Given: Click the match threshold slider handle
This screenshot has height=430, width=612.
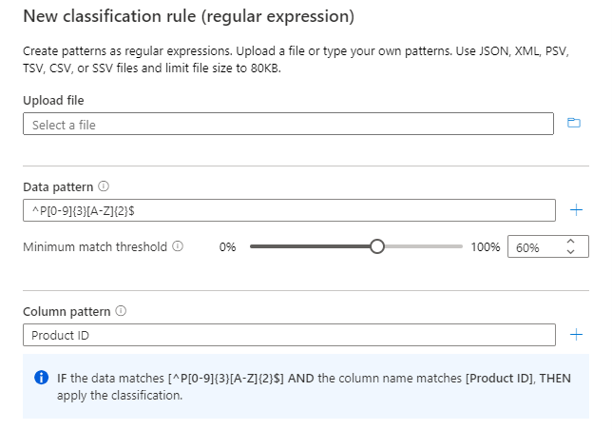Looking at the screenshot, I should click(376, 246).
